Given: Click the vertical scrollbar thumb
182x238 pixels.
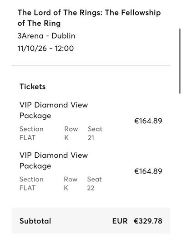Looking at the screenshot, I should 180,61.
